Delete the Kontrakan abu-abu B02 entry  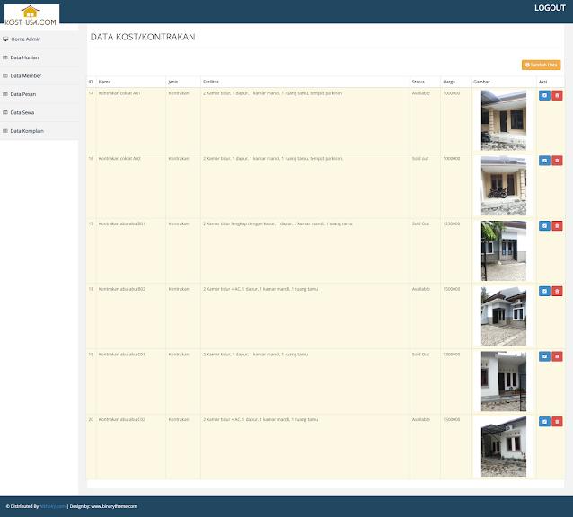(557, 291)
